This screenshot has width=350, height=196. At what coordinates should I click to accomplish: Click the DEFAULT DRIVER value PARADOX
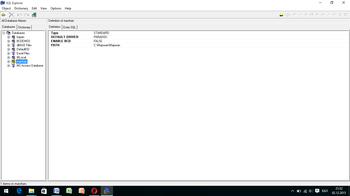coord(100,37)
